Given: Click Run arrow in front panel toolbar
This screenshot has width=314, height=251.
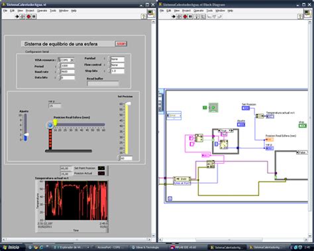Looking at the screenshot, I should coord(17,17).
